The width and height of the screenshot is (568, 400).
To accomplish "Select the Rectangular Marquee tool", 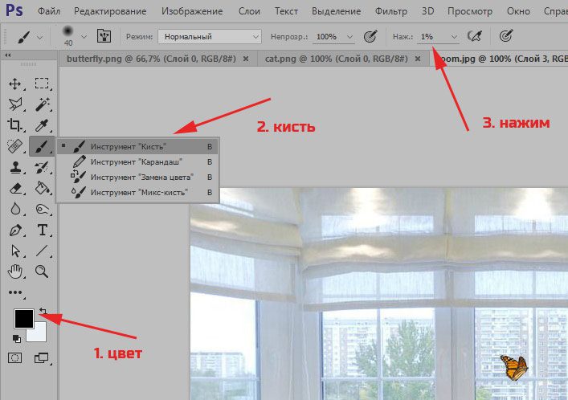I will point(42,84).
